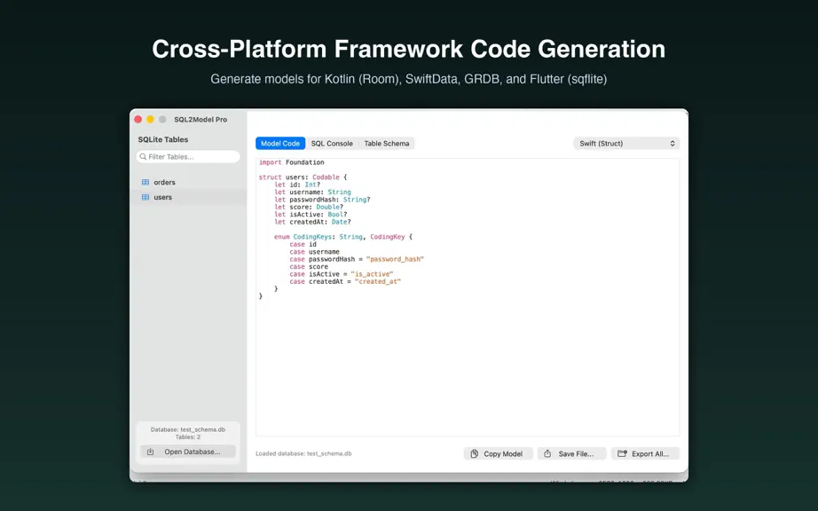The width and height of the screenshot is (818, 511).
Task: Click the 'Loaded database: test_schema.db' status text
Action: 303,453
